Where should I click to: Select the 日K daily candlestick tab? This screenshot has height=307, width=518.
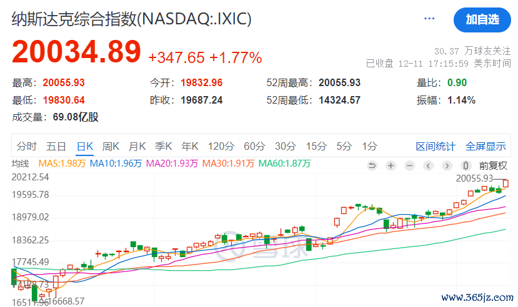85,146
